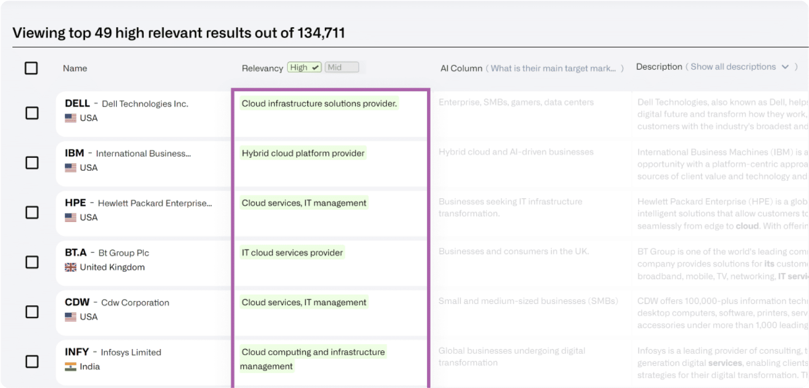This screenshot has width=809, height=388.
Task: Click the United Kingdom flag icon
Action: [x=70, y=267]
